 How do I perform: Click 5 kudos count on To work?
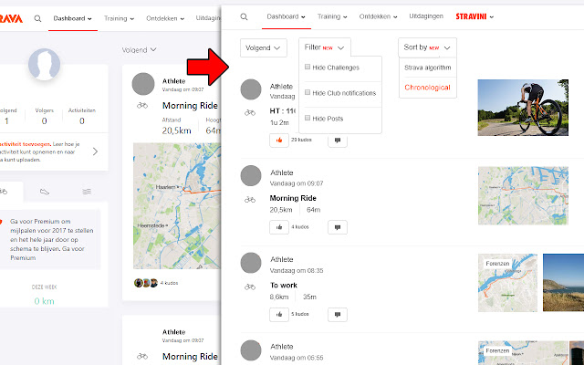tap(300, 314)
